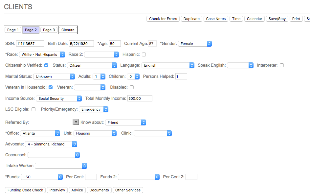Screen dimensions: 310x196
Task: Click the Funding Code Check button
Action: pos(26,190)
